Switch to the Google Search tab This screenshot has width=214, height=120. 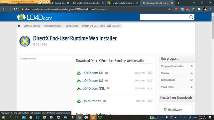pos(53,3)
